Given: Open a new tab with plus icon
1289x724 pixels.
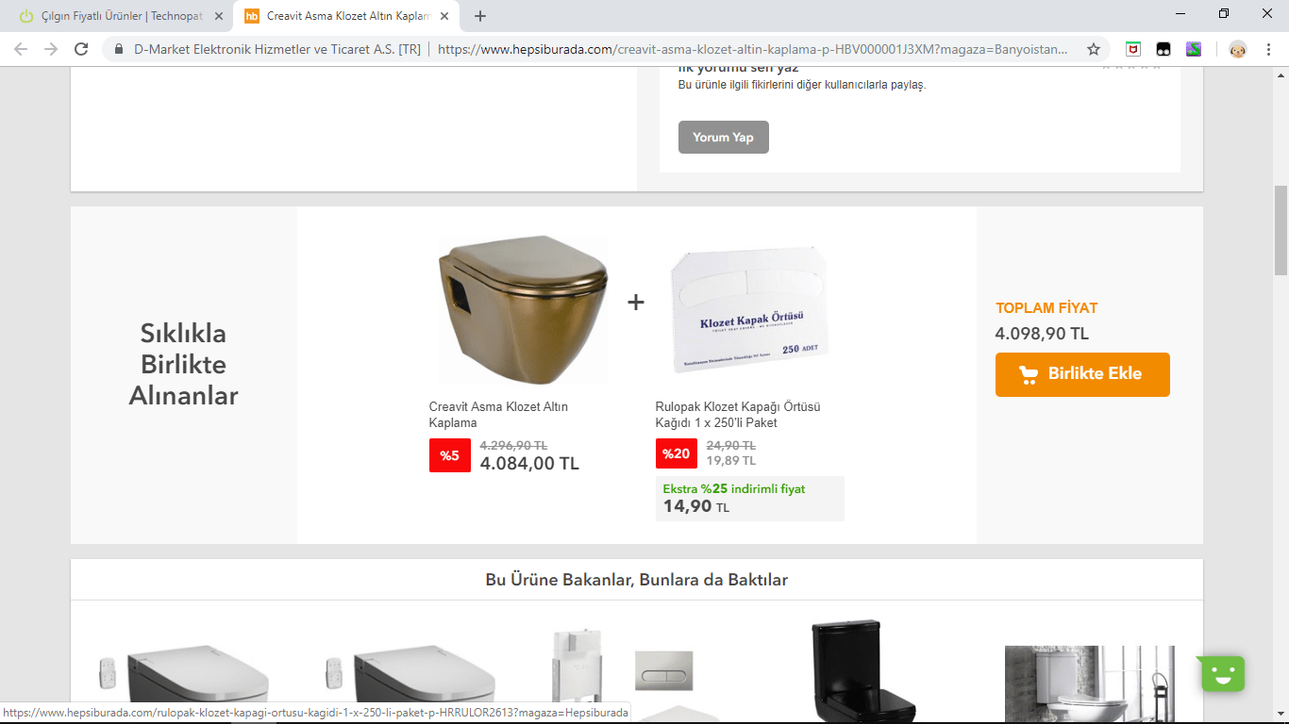Looking at the screenshot, I should click(x=480, y=16).
